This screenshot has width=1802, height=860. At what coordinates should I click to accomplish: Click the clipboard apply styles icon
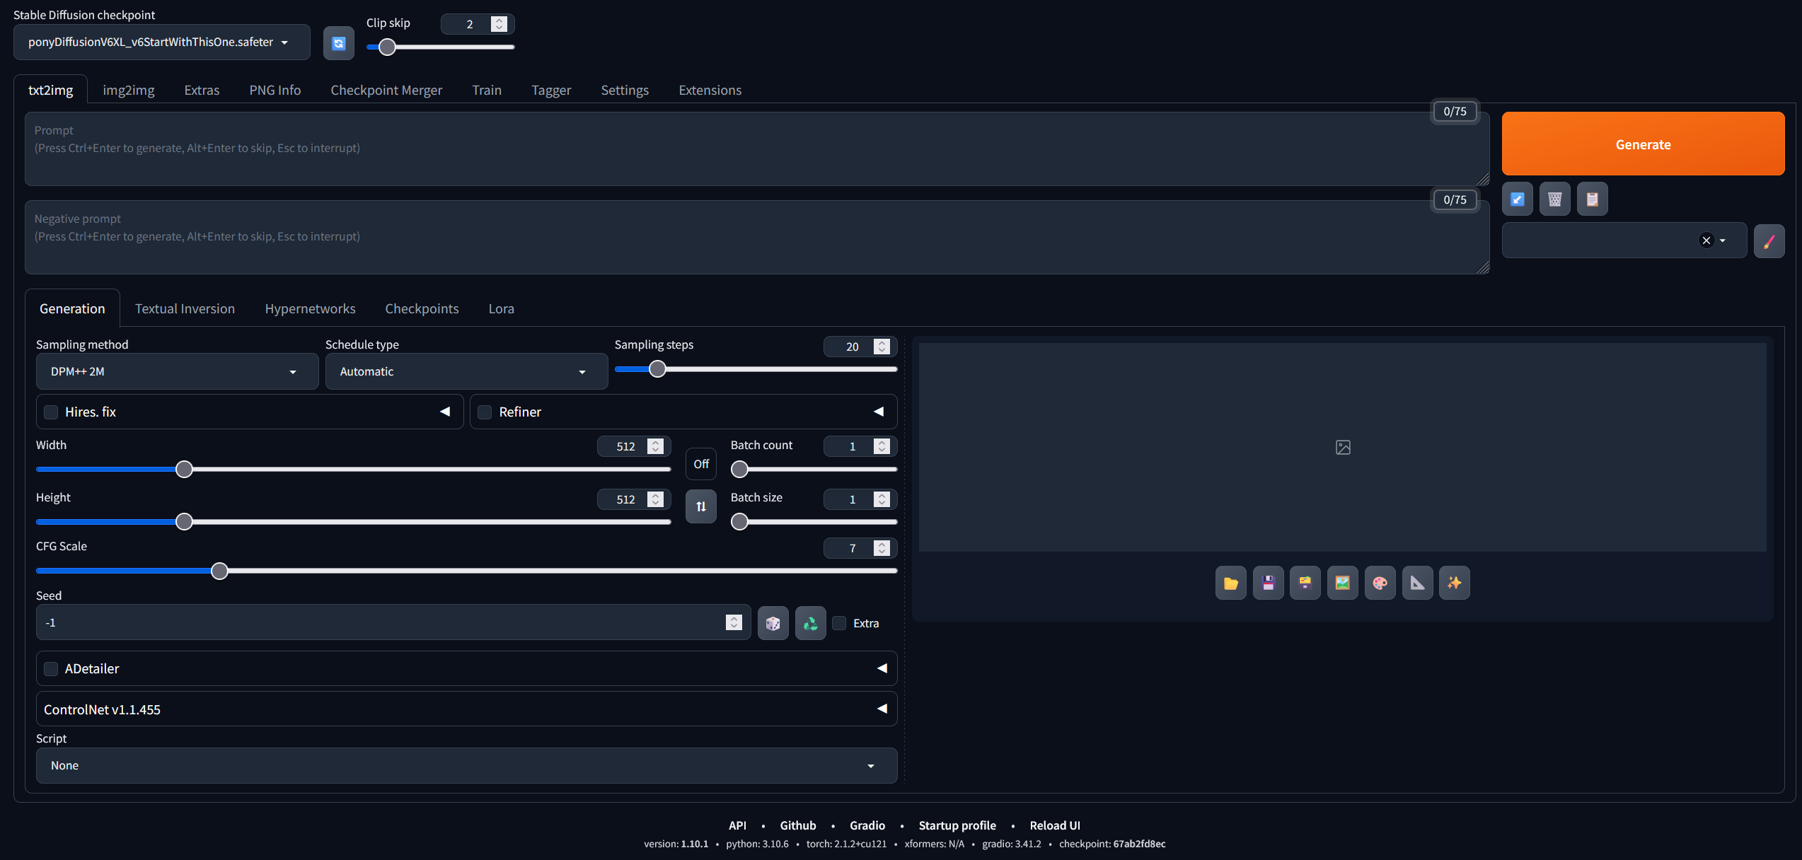1592,199
